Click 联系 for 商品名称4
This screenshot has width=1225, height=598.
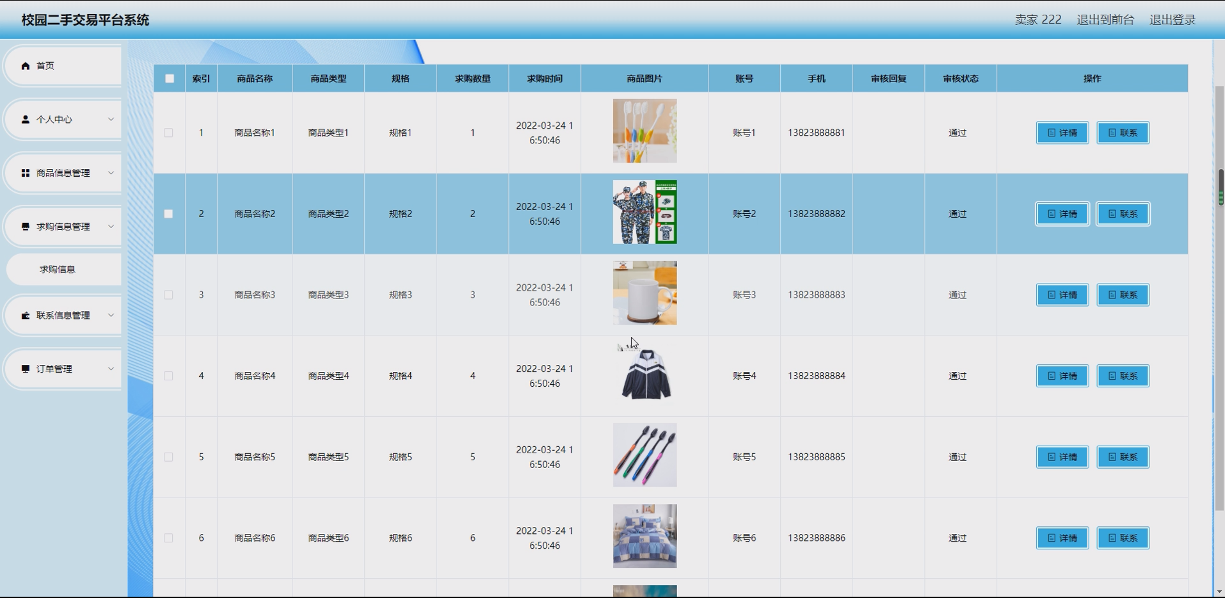[x=1123, y=376]
